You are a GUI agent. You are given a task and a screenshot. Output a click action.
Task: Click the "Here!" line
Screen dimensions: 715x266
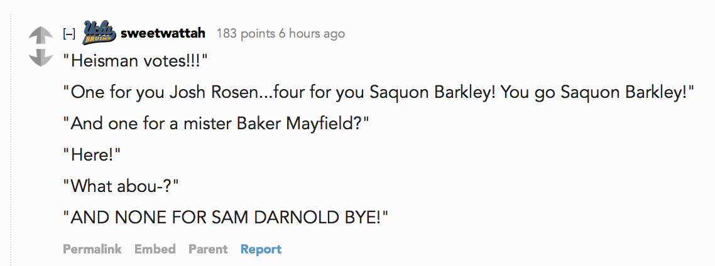click(x=92, y=156)
